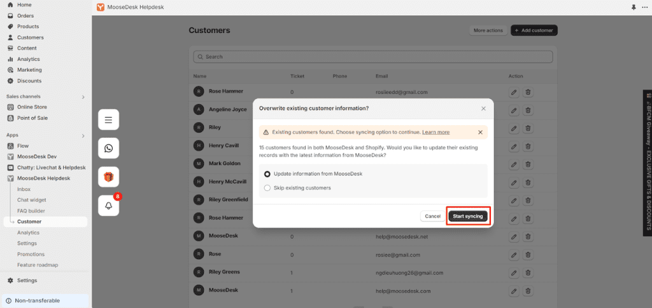The width and height of the screenshot is (652, 308).
Task: Edit the Mark Goldon customer
Action: tap(514, 164)
